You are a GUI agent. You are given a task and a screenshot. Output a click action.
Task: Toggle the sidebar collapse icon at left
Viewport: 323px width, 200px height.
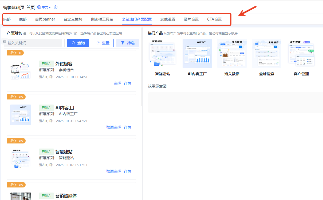pyautogui.click(x=4, y=42)
